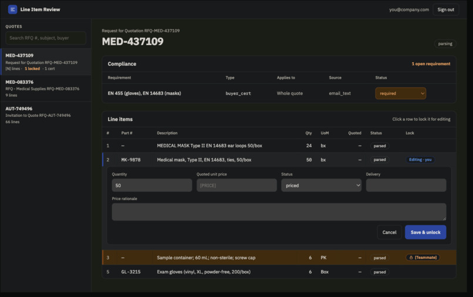
Task: Select line 3 Sample container row
Action: point(279,258)
